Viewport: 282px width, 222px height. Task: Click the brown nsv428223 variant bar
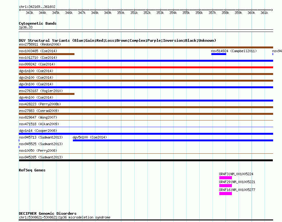pyautogui.click(x=146, y=107)
